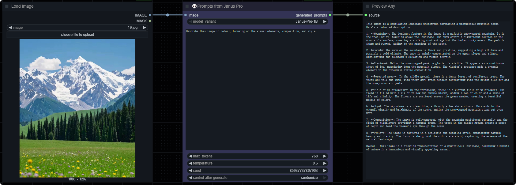Click the choose file to upload button
The image size is (516, 185).
click(x=77, y=35)
